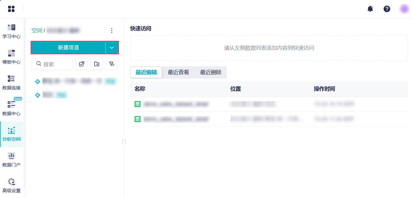The width and height of the screenshot is (412, 198).
Task: Go to 学习中心 in the sidebar
Action: pyautogui.click(x=11, y=31)
